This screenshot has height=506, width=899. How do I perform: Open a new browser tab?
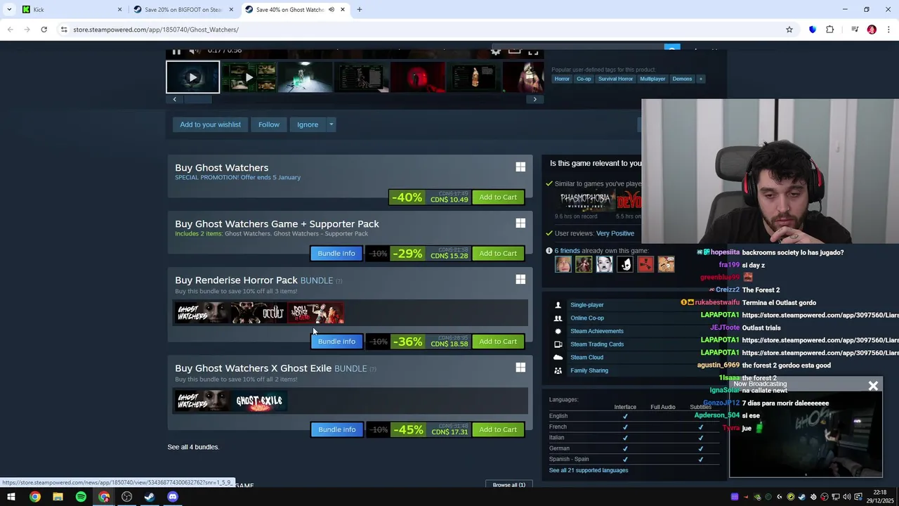pyautogui.click(x=360, y=10)
